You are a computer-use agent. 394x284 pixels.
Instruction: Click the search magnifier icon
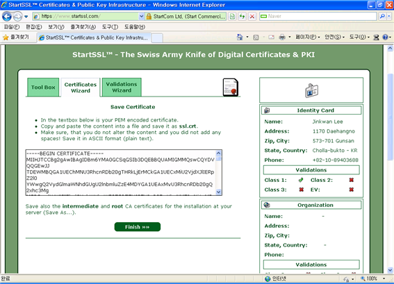(382, 17)
